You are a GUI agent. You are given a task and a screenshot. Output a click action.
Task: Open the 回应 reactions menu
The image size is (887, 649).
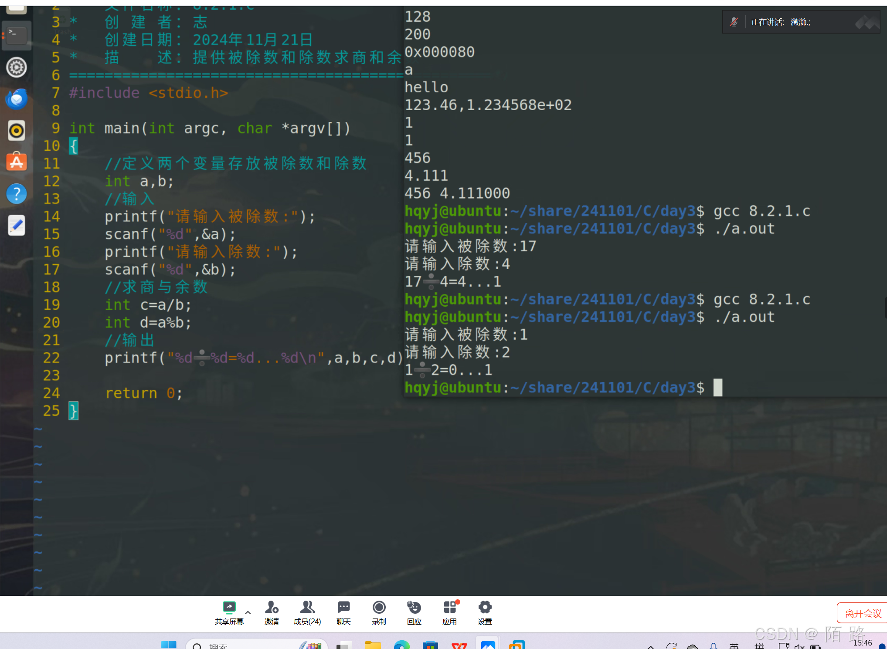tap(414, 607)
